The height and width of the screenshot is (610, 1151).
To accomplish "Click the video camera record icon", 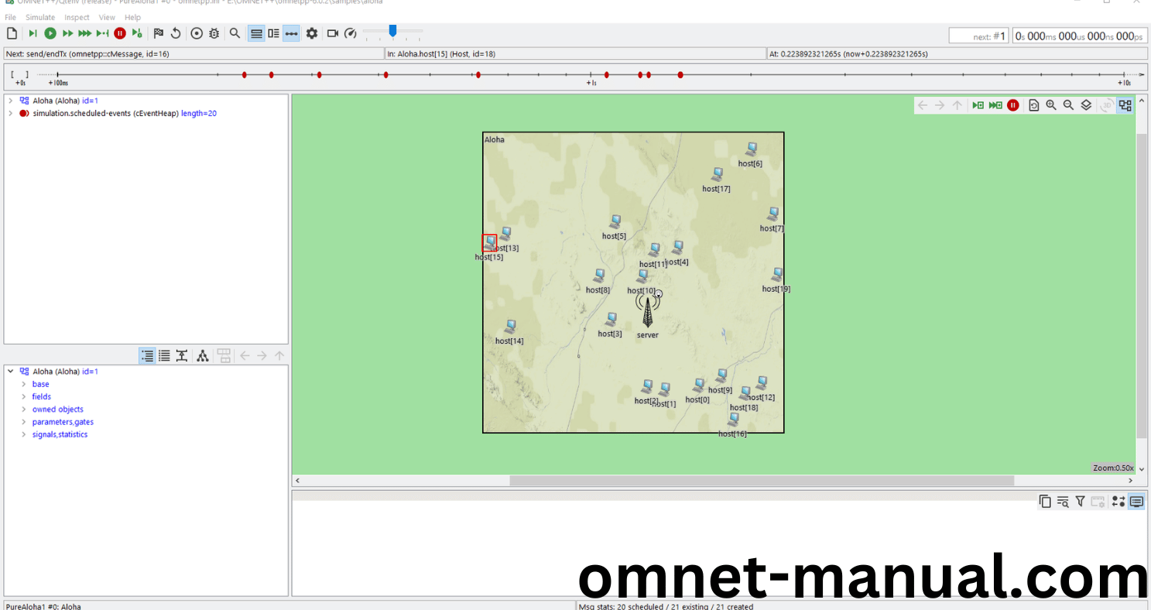I will tap(333, 33).
